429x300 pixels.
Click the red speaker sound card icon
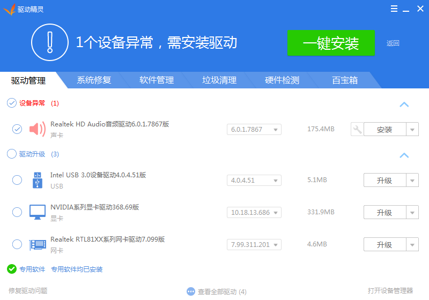click(x=38, y=129)
